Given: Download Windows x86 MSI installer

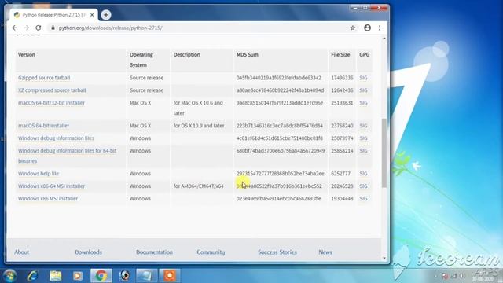Looking at the screenshot, I should pos(48,198).
